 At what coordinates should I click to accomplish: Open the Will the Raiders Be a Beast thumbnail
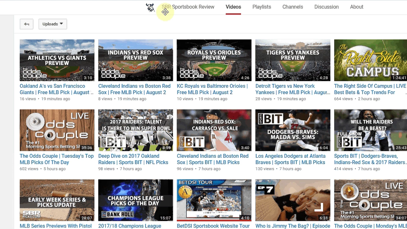click(370, 130)
